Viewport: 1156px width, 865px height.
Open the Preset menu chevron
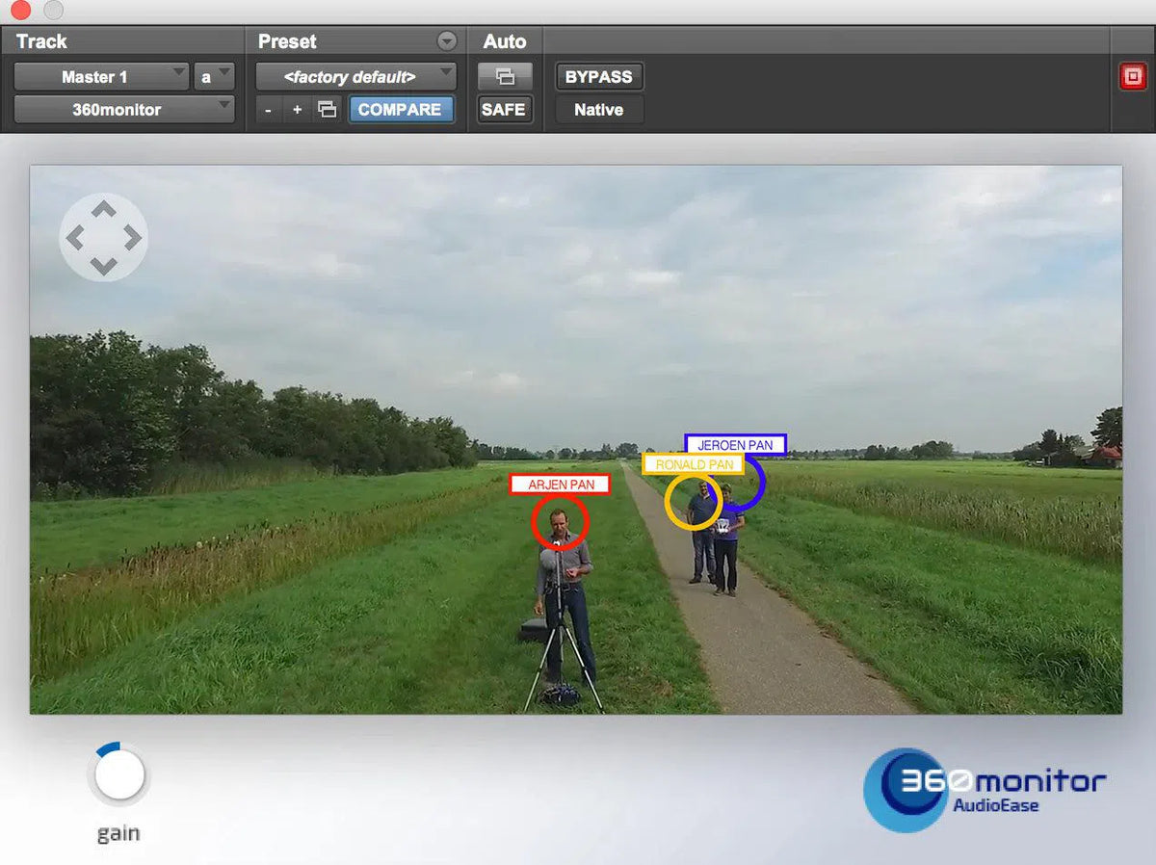point(446,41)
